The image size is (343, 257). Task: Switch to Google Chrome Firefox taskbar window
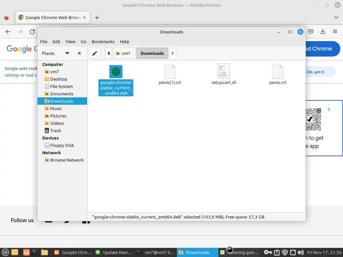tap(73, 252)
